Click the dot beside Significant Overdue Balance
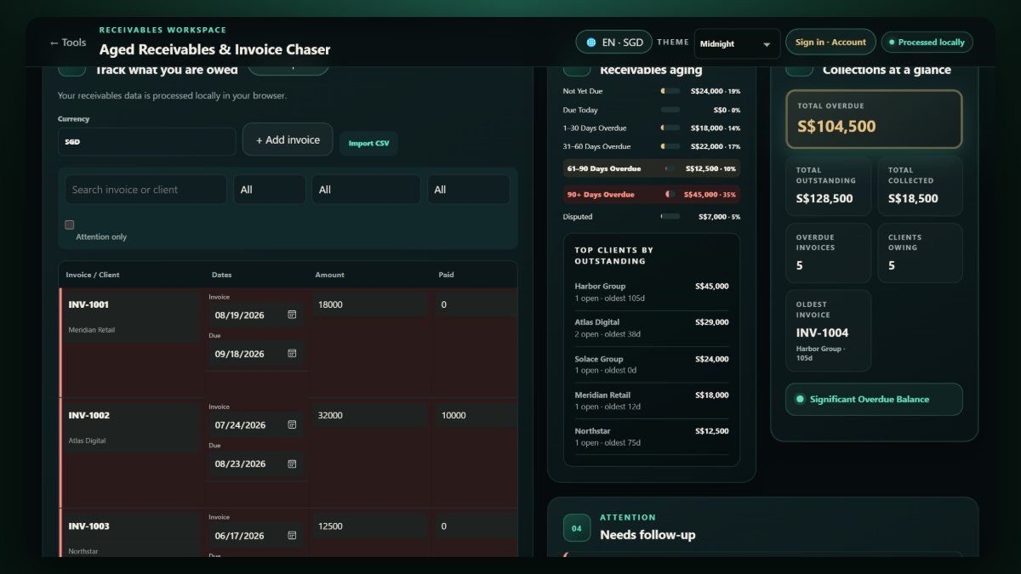Viewport: 1021px width, 574px height. [x=800, y=399]
